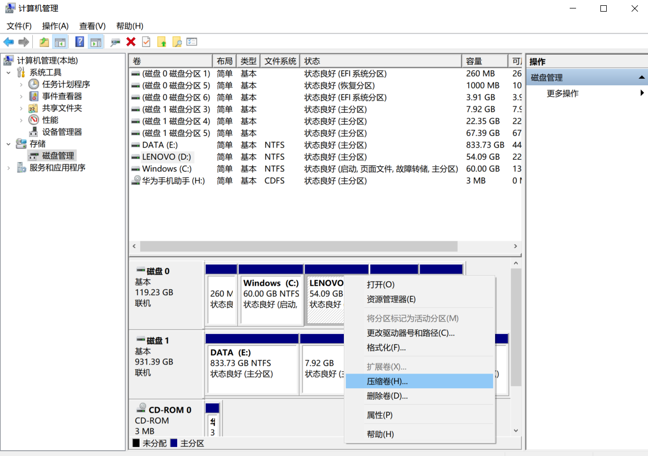
Task: Click the checklist settings toolbar icon
Action: (191, 42)
